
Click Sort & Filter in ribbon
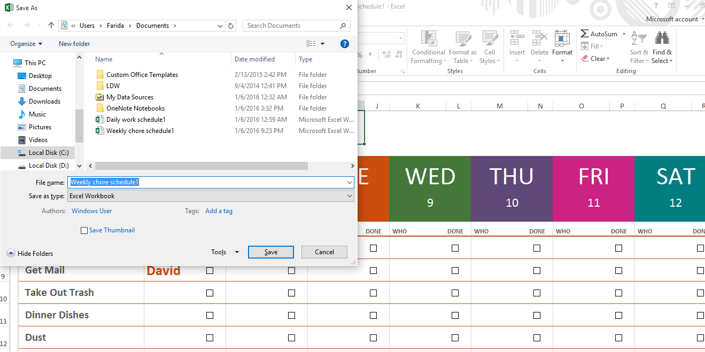(x=639, y=47)
